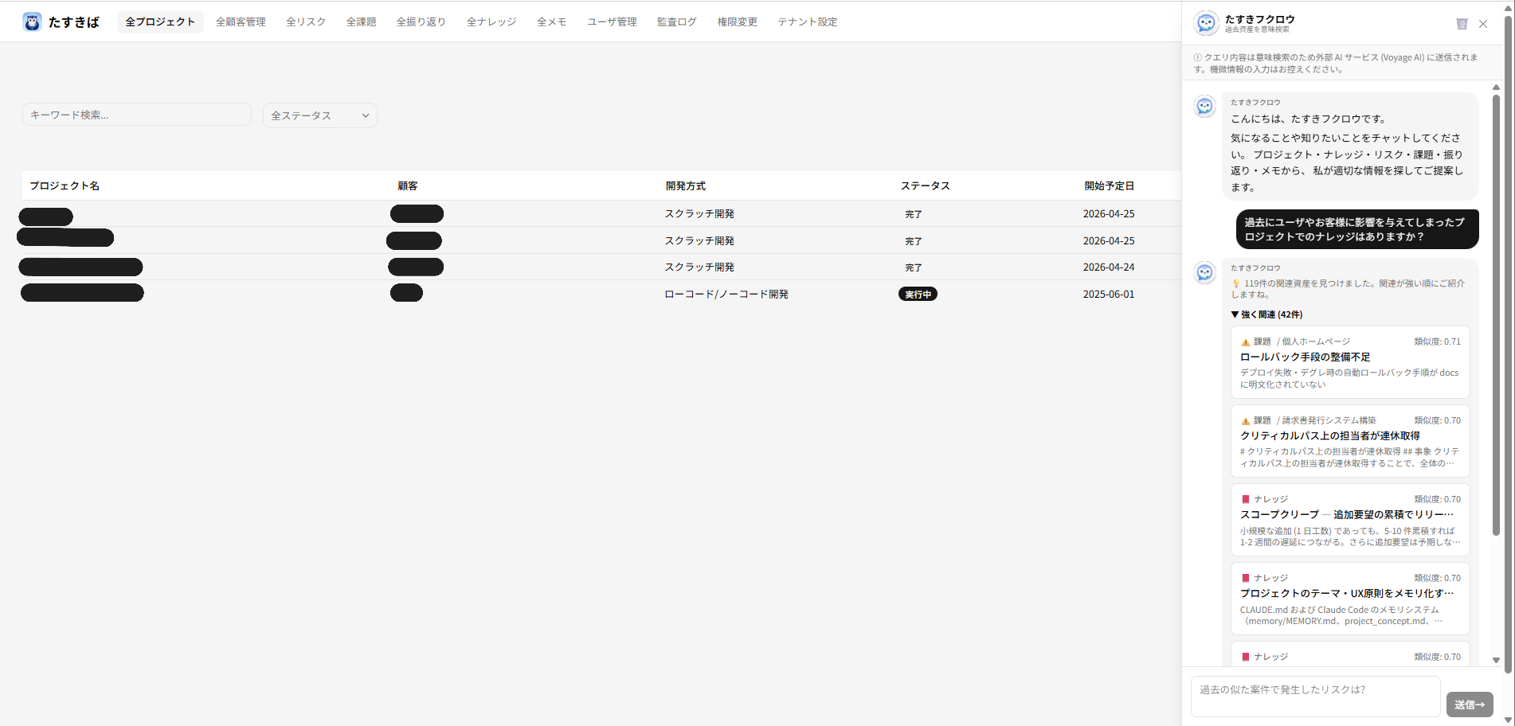Open the 全ステータス status dropdown

320,115
